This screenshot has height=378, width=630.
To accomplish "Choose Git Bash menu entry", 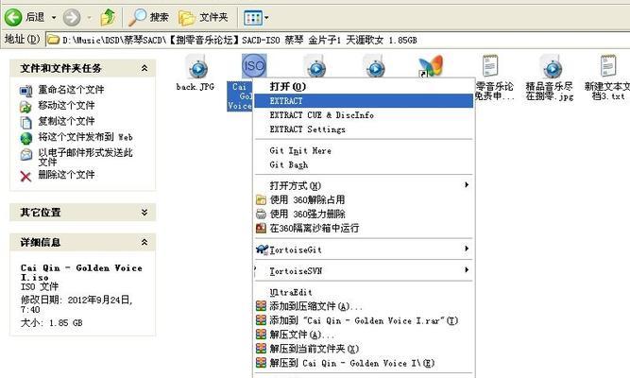I will click(364, 164).
